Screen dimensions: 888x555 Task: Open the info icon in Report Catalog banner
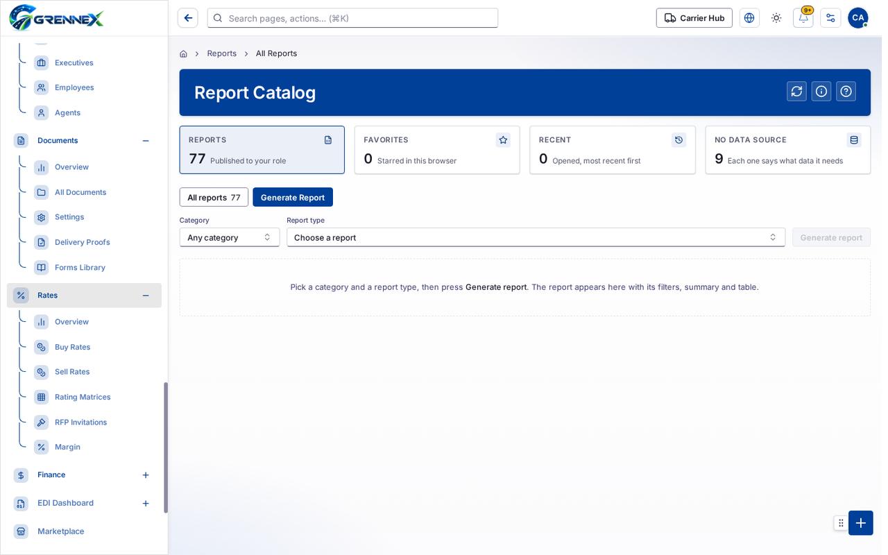point(821,92)
